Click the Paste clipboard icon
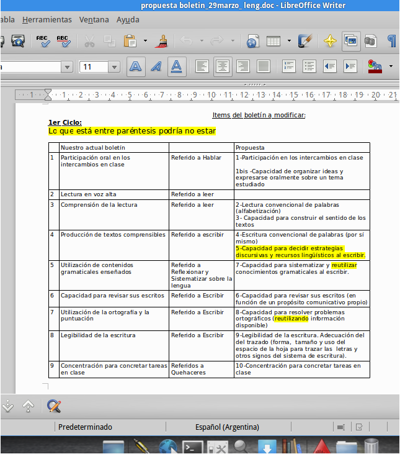Viewport: 400px width, 454px height. (130, 41)
